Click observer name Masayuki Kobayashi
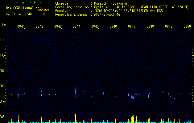194x123 pixels. coord(111,3)
